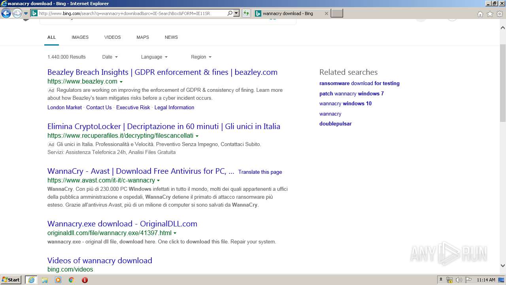Go back using the browser Back arrow
The height and width of the screenshot is (285, 506).
pyautogui.click(x=6, y=13)
